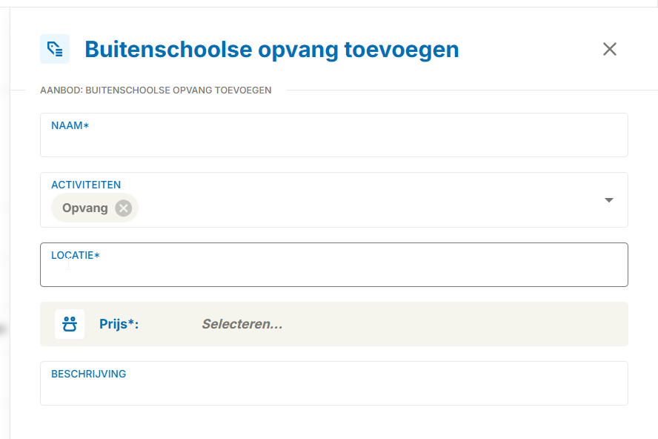Click the BESCHRIJVING field label
This screenshot has width=658, height=439.
pyautogui.click(x=88, y=374)
